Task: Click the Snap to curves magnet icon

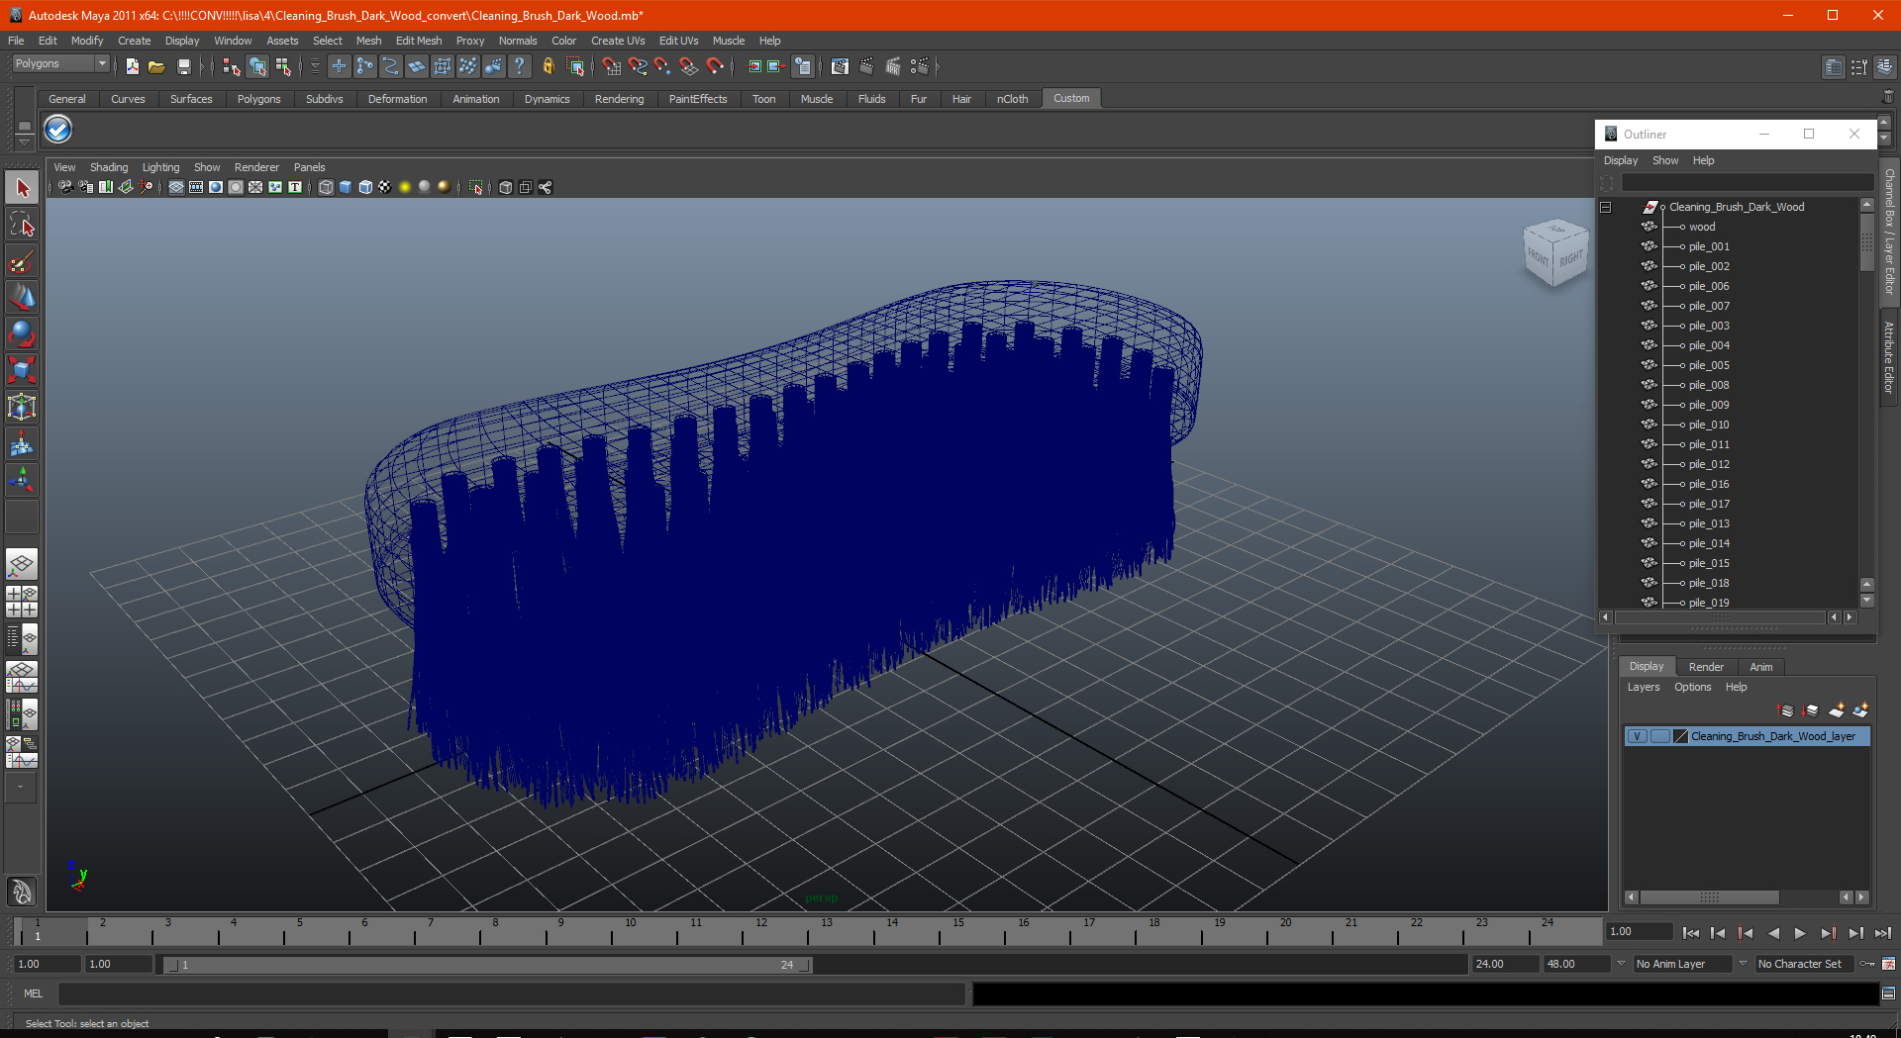Action: tap(638, 66)
